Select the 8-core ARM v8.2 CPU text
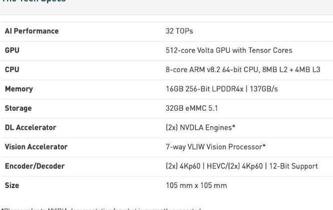Image resolution: width=333 pixels, height=210 pixels. point(243,70)
